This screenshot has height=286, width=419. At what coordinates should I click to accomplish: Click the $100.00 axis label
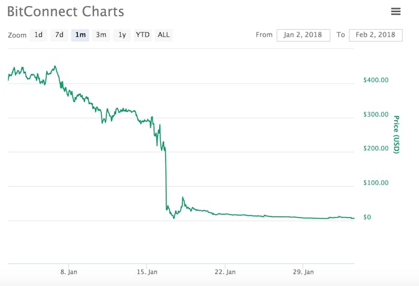(376, 182)
